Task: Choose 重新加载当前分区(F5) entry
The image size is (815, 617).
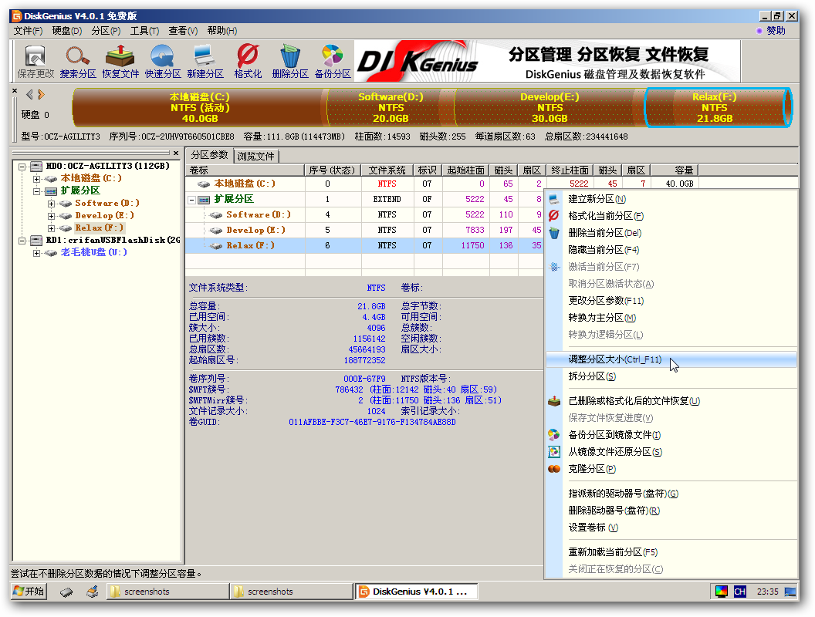Action: 671,552
